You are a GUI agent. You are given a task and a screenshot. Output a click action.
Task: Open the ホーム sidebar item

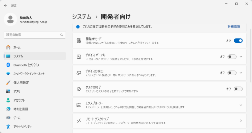point(35,47)
